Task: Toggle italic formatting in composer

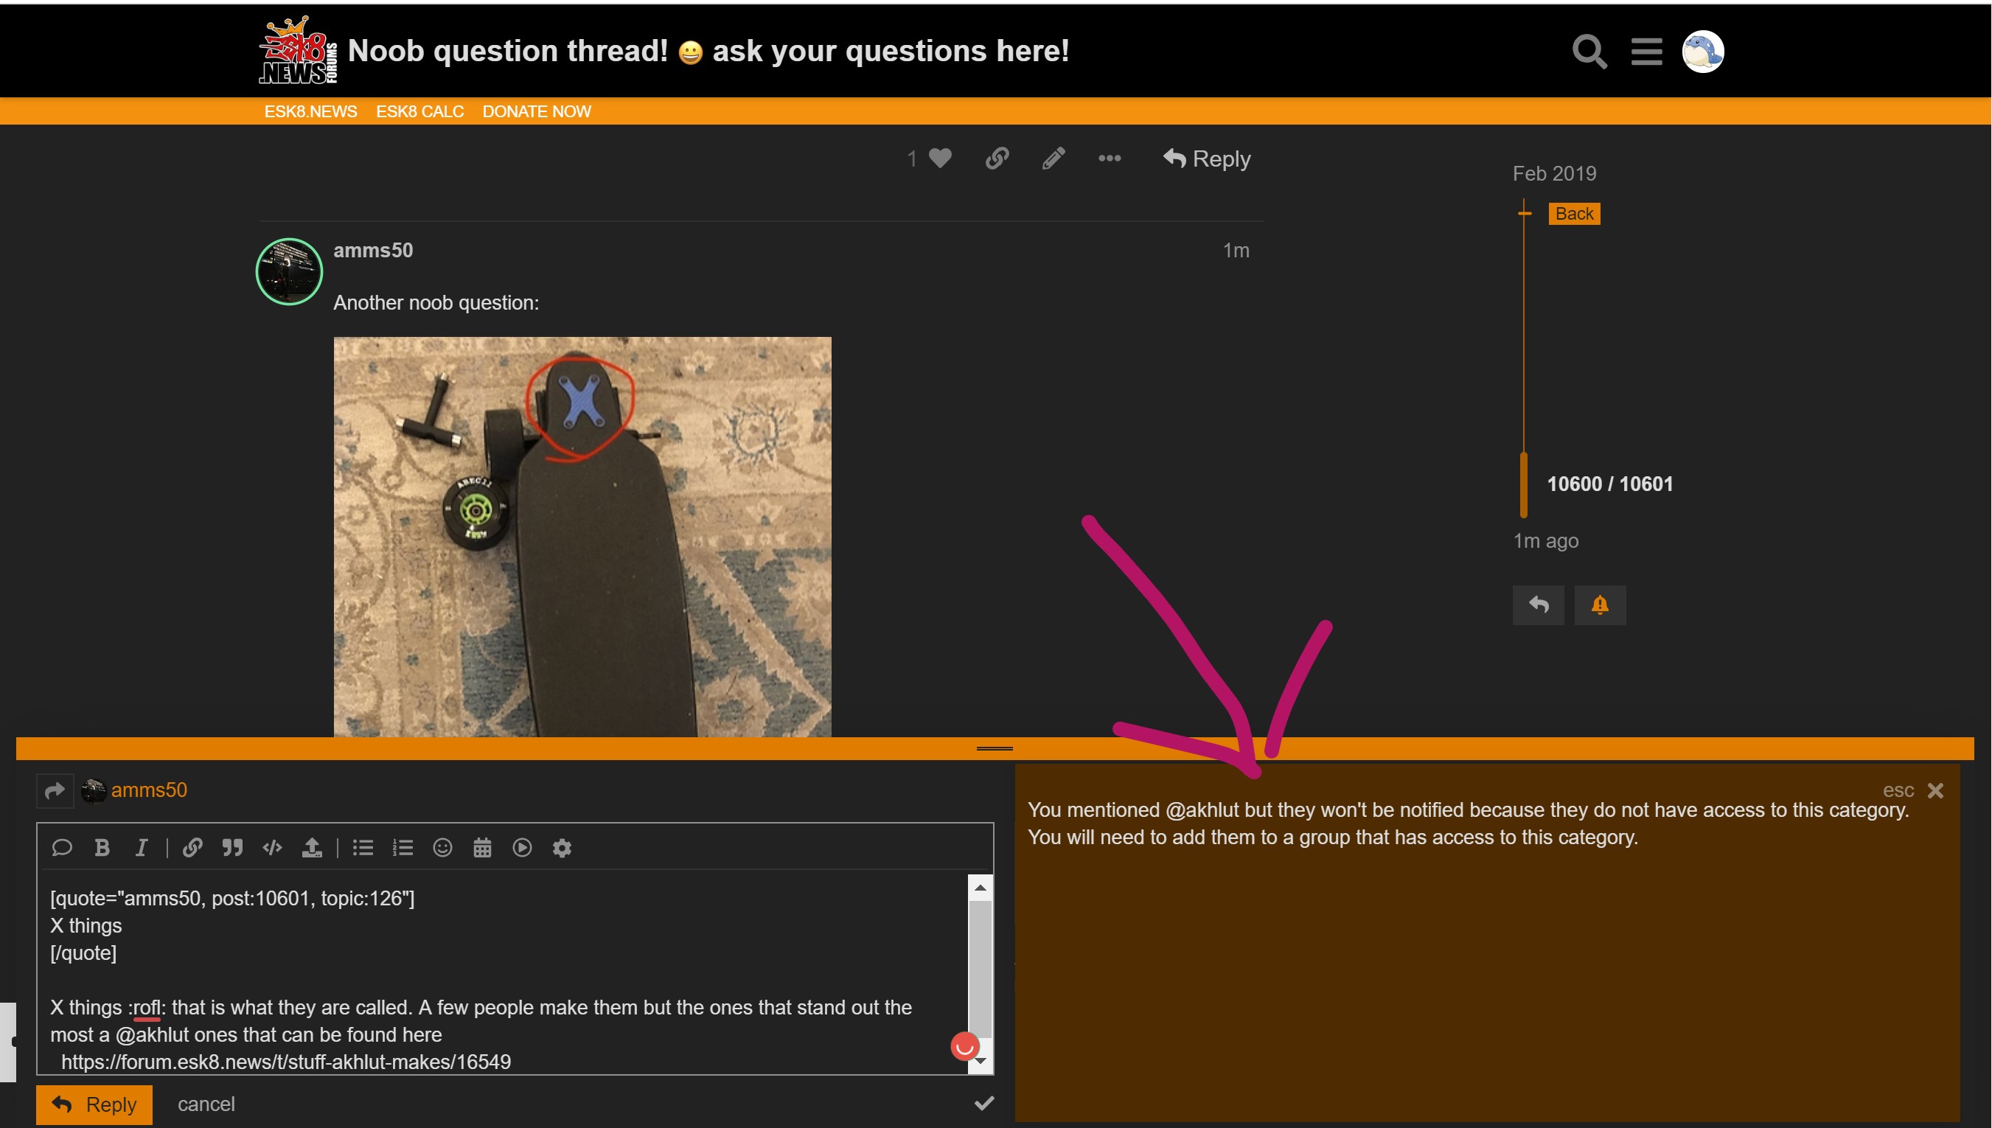Action: [x=141, y=848]
